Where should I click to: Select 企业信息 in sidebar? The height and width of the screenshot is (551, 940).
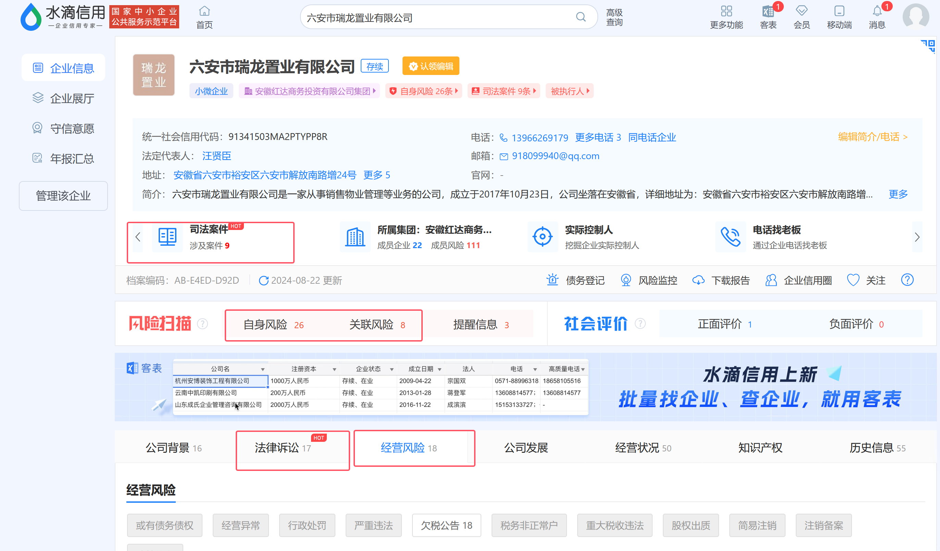(63, 68)
